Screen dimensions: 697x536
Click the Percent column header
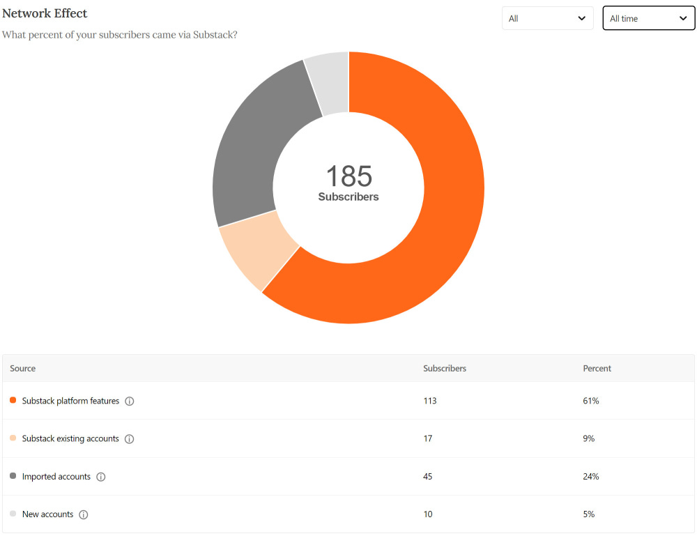point(597,368)
